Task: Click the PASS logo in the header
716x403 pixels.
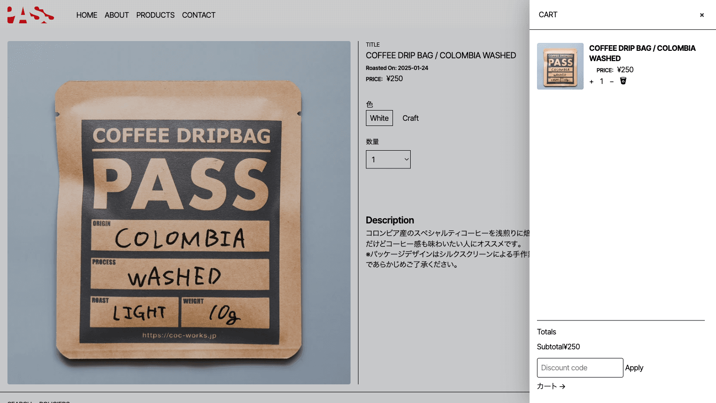Action: (x=30, y=14)
